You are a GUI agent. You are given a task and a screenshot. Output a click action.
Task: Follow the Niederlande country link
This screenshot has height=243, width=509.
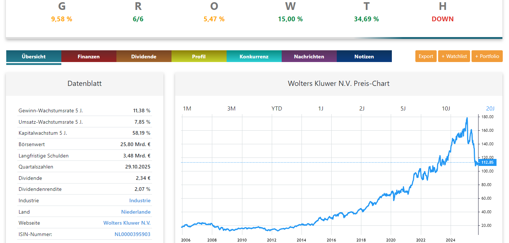(136, 212)
